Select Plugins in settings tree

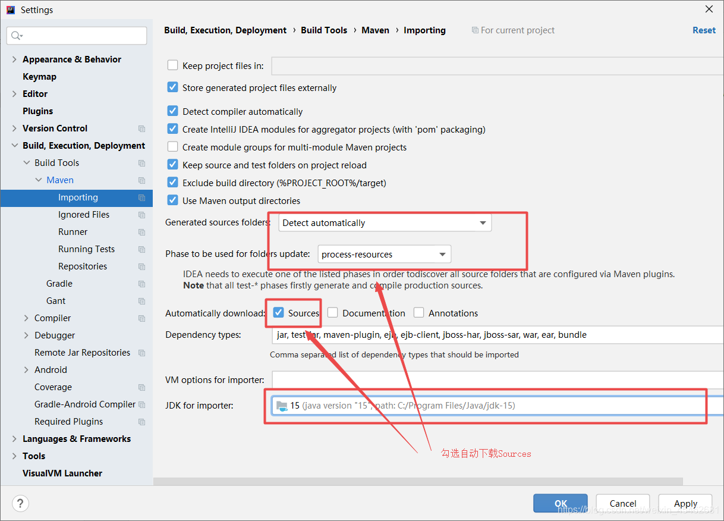coord(37,111)
